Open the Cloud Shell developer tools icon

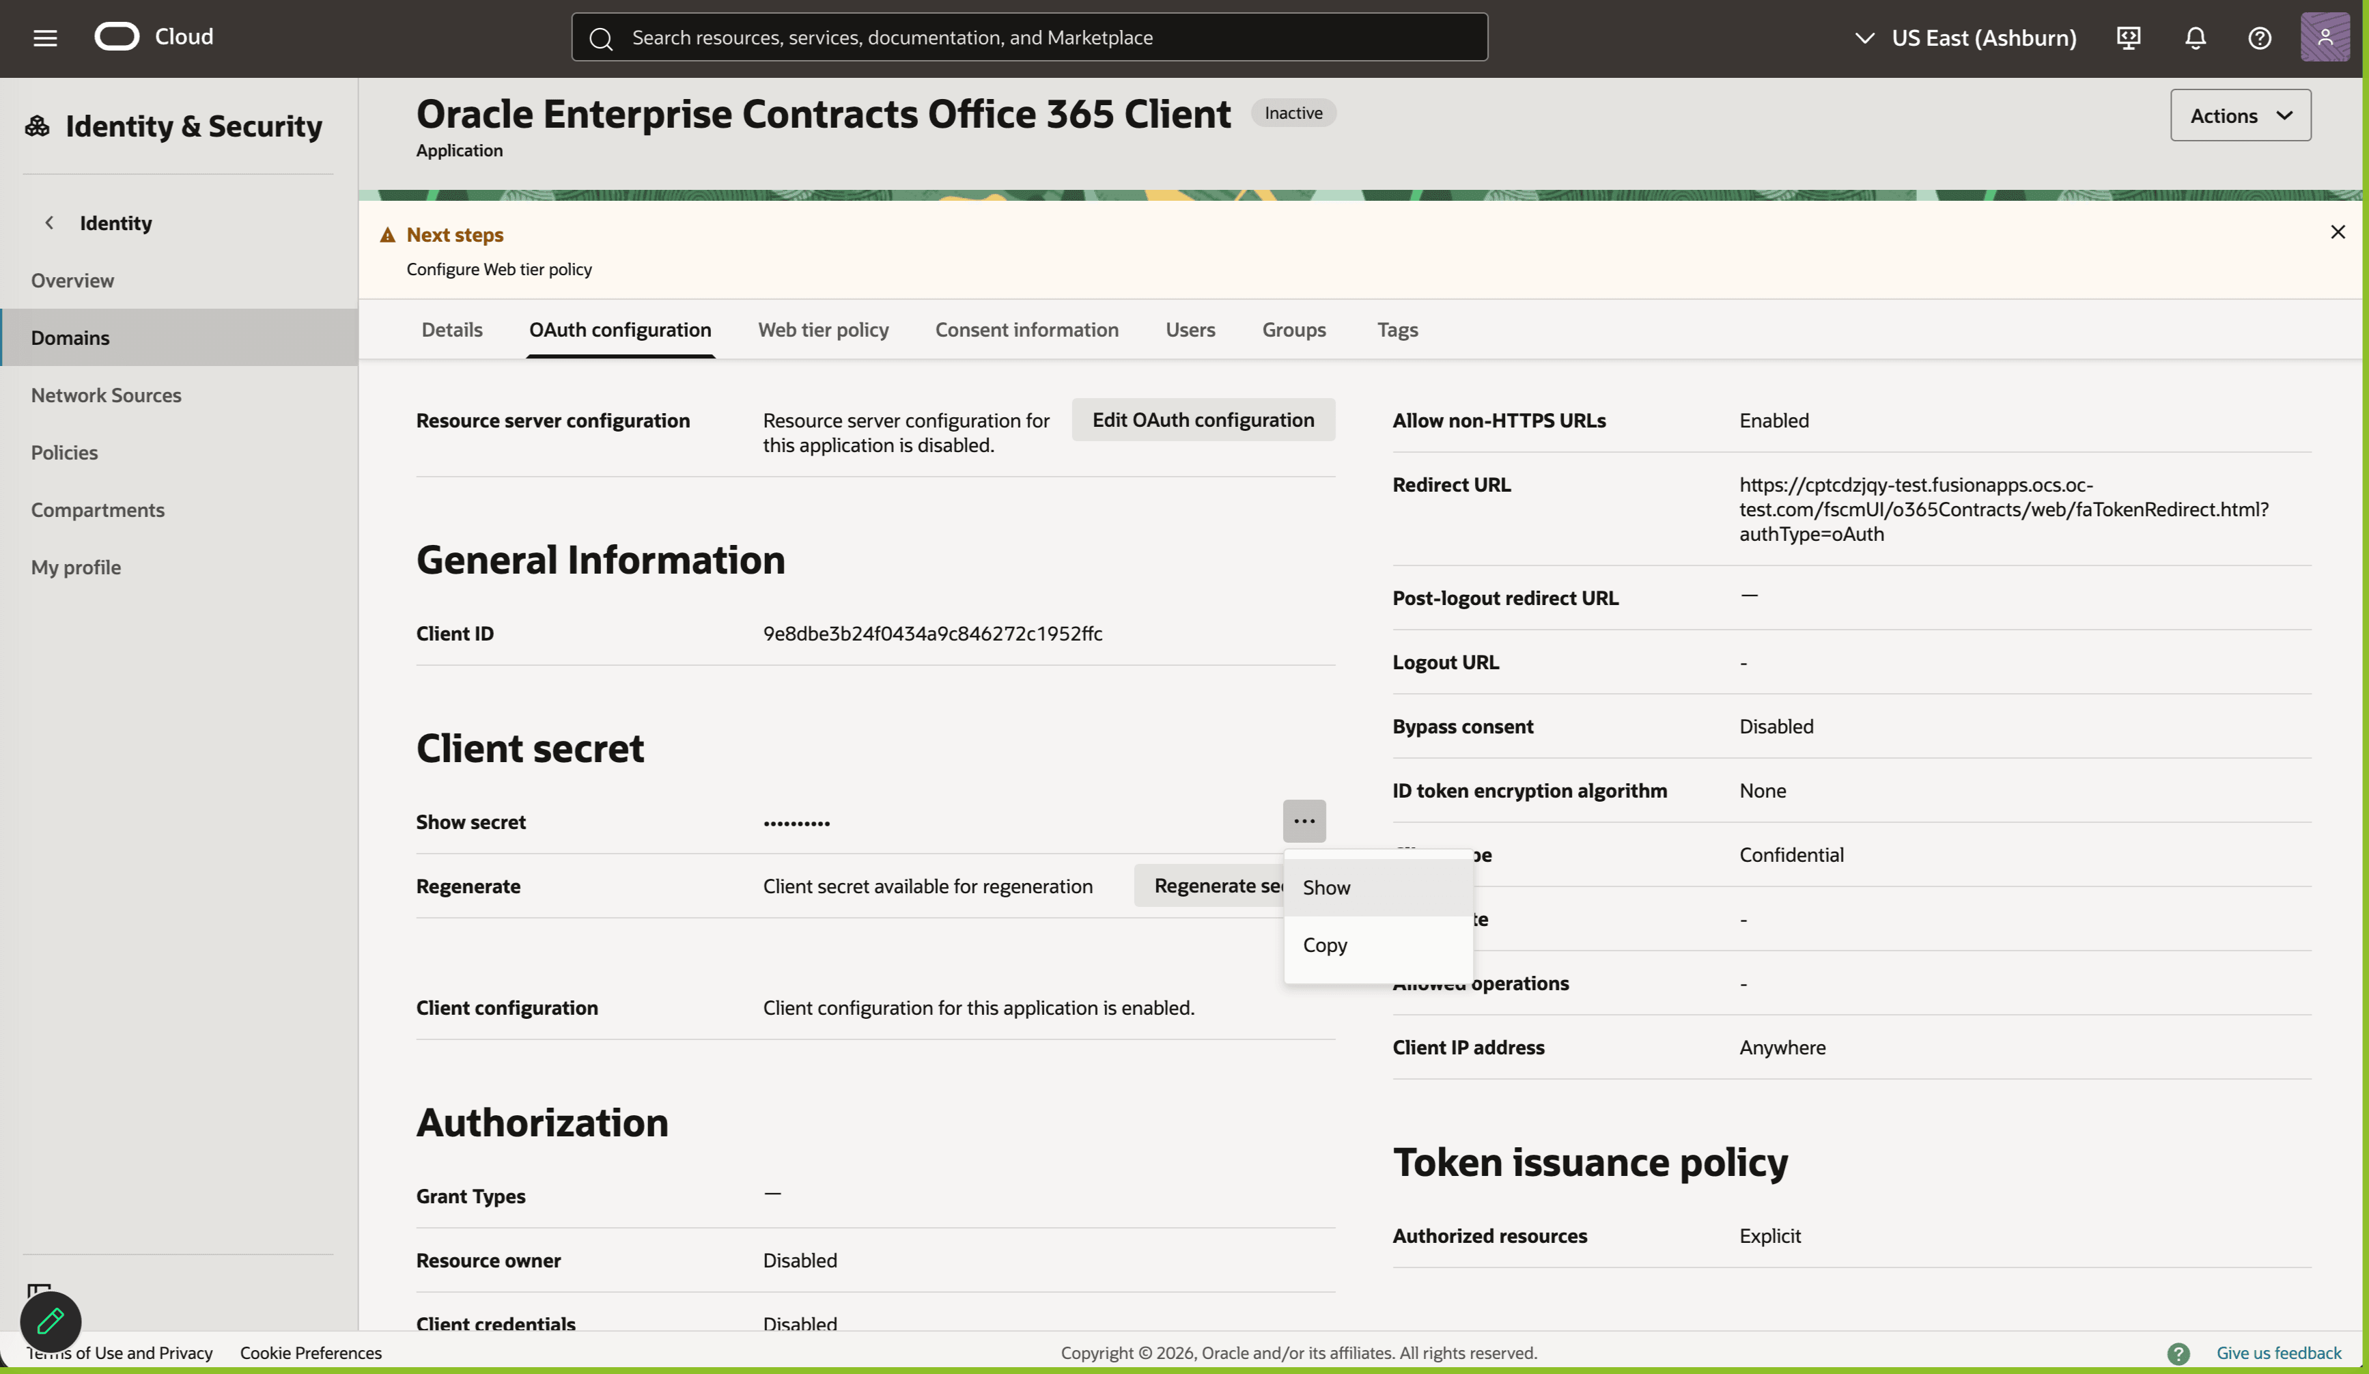(x=2129, y=38)
